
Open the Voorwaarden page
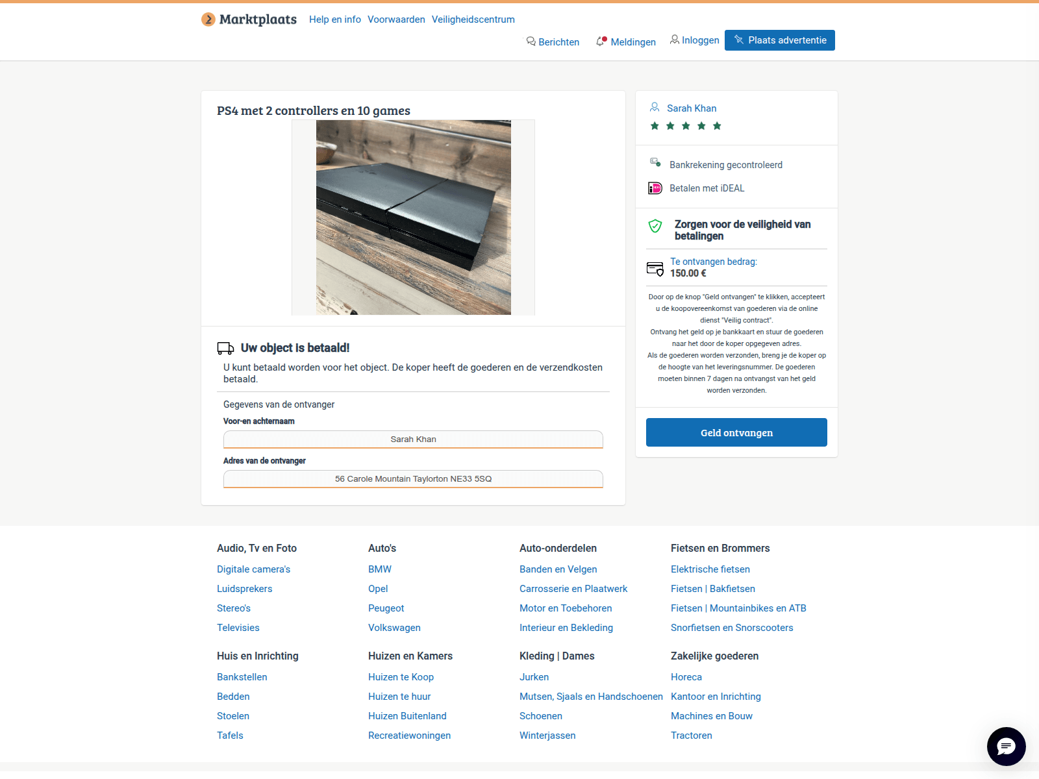[x=396, y=19]
